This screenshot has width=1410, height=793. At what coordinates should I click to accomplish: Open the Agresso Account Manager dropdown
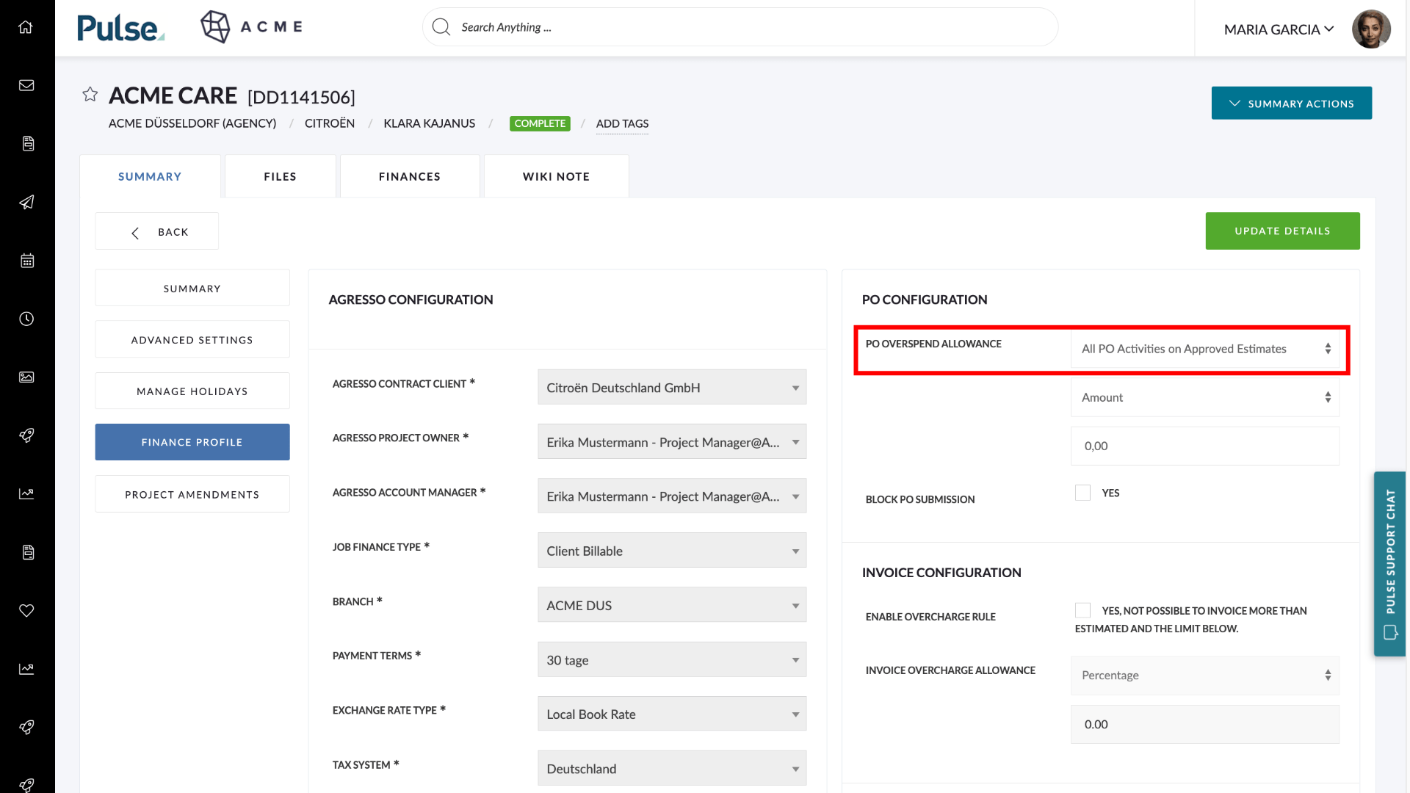coord(672,496)
